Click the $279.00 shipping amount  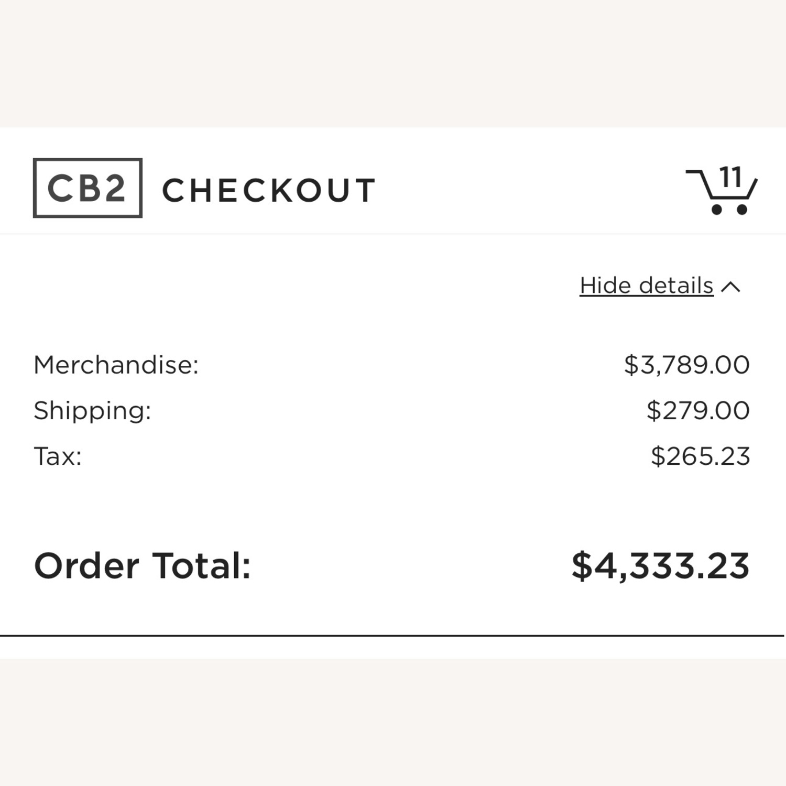[698, 410]
